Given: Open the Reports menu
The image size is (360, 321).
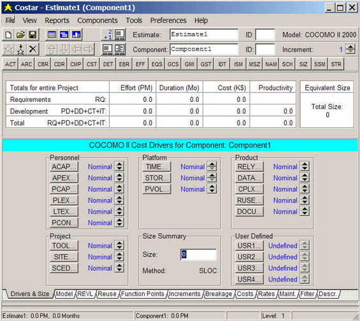Looking at the screenshot, I should click(57, 20).
